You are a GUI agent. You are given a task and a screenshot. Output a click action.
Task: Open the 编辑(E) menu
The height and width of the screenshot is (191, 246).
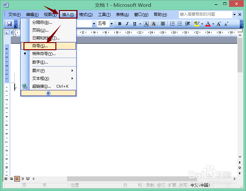(x=32, y=15)
